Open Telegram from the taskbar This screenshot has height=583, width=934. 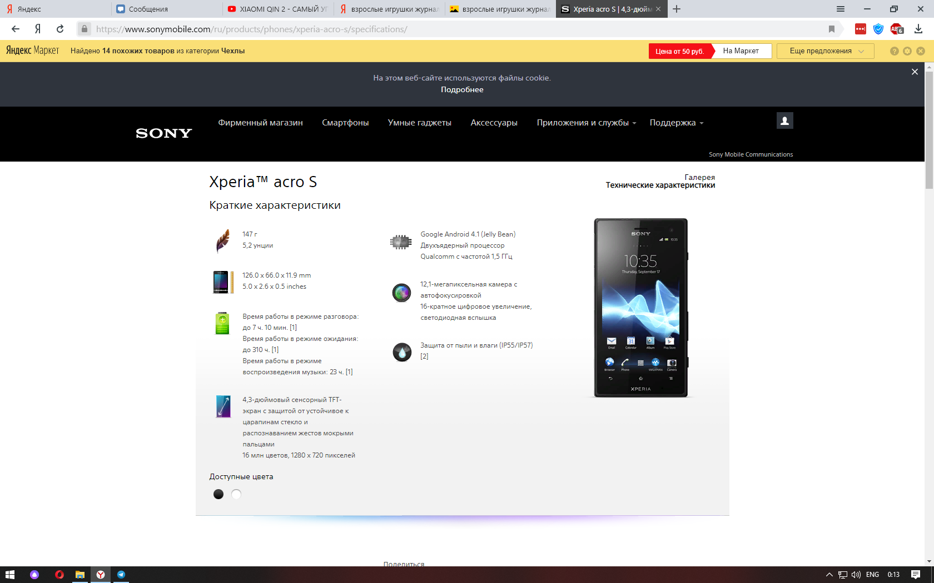[121, 575]
